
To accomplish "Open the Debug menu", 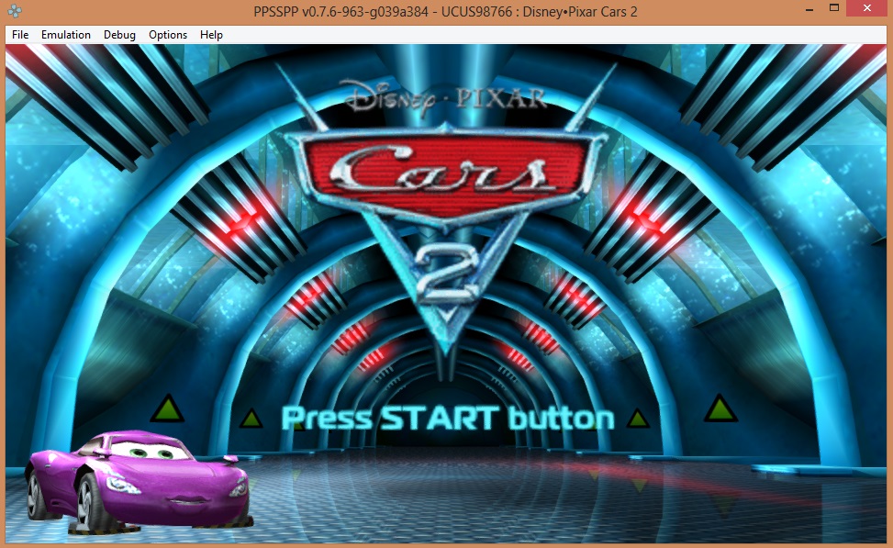I will click(119, 35).
